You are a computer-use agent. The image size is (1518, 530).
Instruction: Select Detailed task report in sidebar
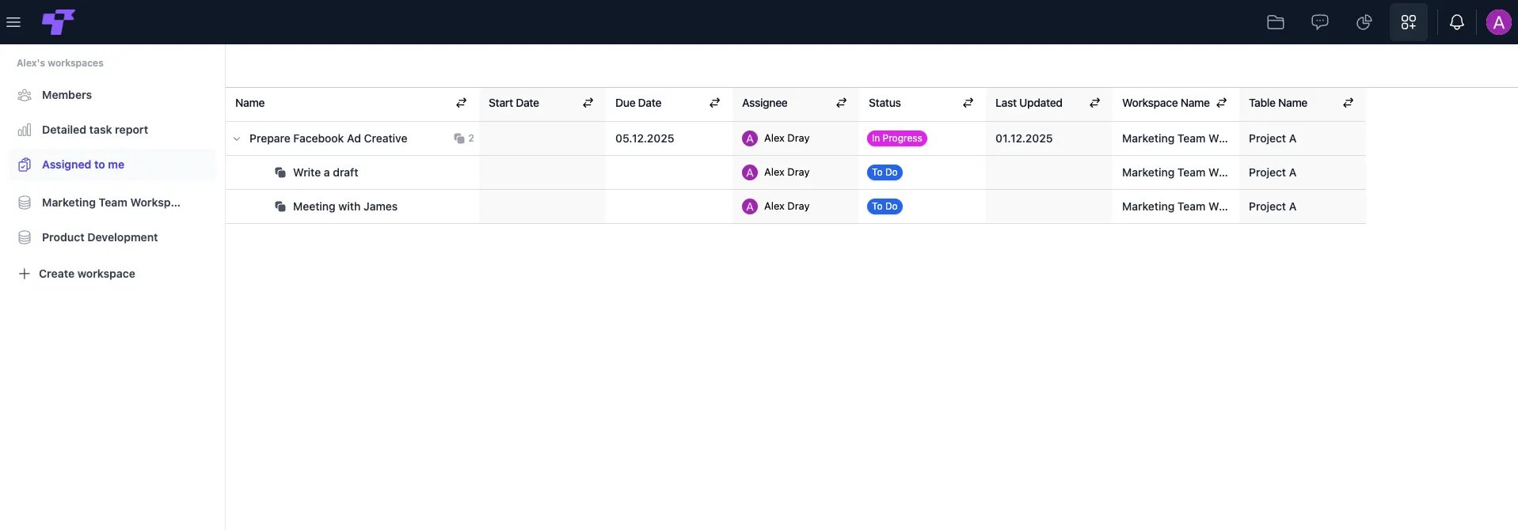coord(95,130)
